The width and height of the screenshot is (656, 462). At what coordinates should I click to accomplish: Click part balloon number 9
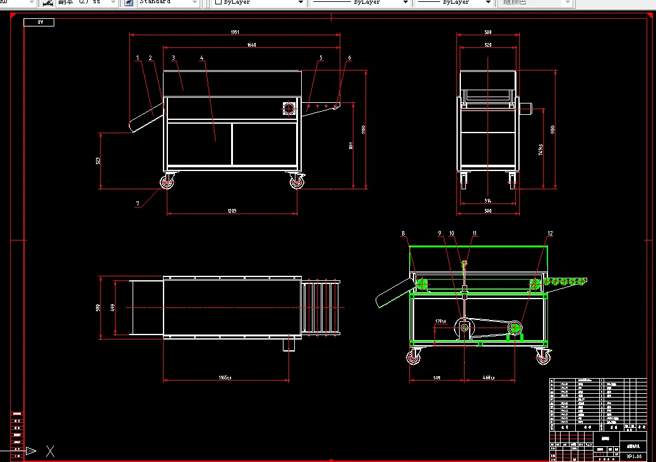pos(439,234)
